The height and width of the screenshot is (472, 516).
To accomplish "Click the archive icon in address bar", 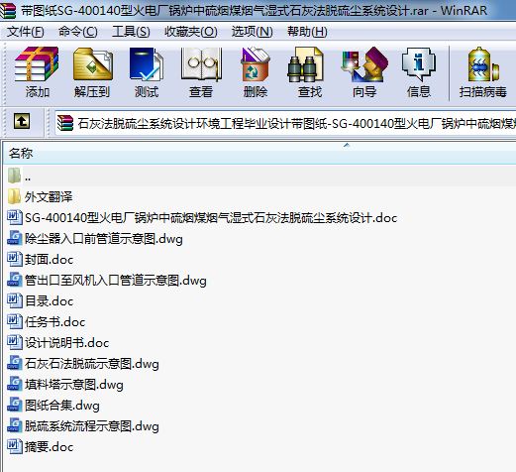I will (65, 123).
